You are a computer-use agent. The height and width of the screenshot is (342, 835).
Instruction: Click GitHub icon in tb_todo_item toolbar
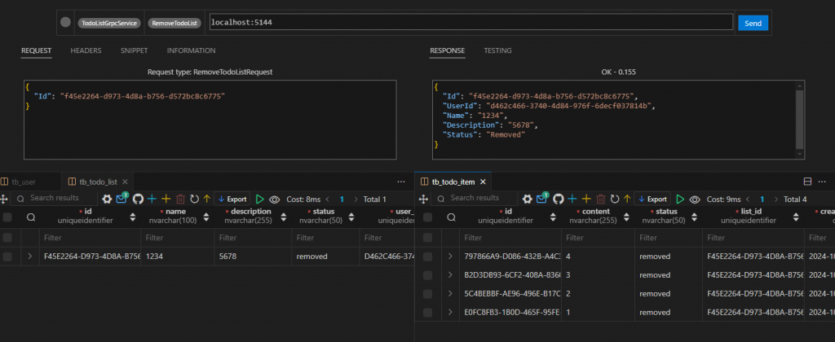(559, 199)
